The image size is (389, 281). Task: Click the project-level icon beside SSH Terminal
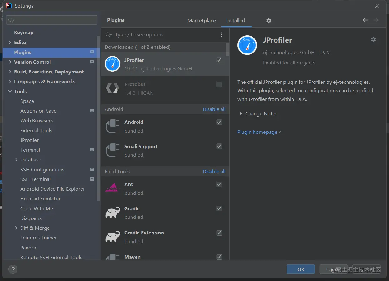[92, 179]
